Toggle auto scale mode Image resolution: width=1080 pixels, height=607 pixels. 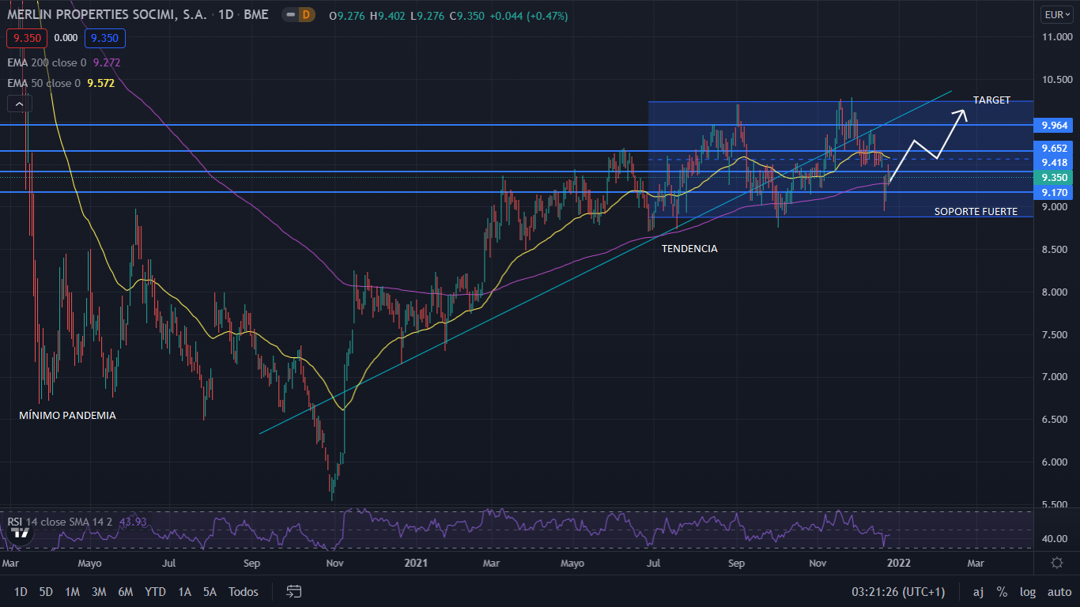click(1059, 591)
